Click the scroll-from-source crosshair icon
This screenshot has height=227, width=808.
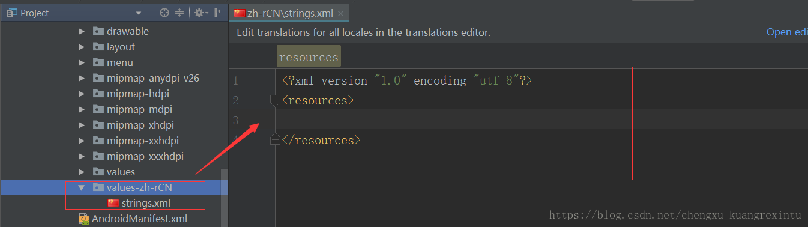click(164, 13)
